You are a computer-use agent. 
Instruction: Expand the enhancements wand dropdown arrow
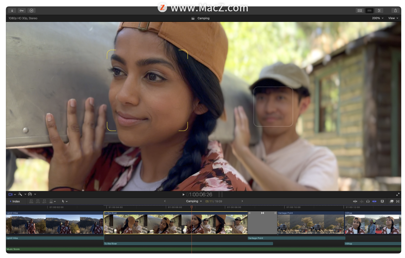click(25, 194)
